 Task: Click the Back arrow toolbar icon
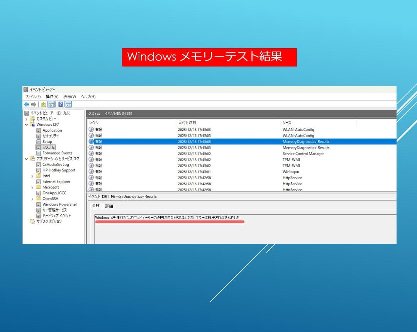click(x=26, y=104)
